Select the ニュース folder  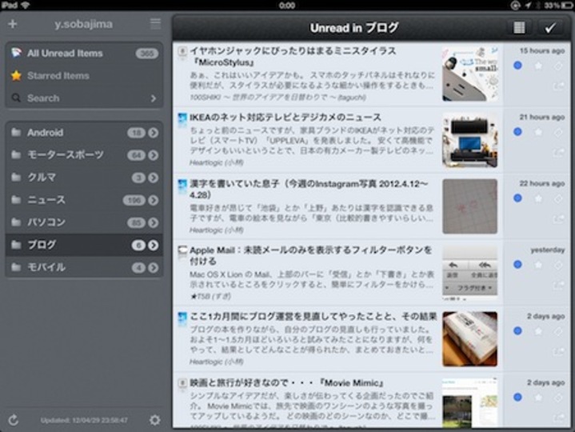84,200
